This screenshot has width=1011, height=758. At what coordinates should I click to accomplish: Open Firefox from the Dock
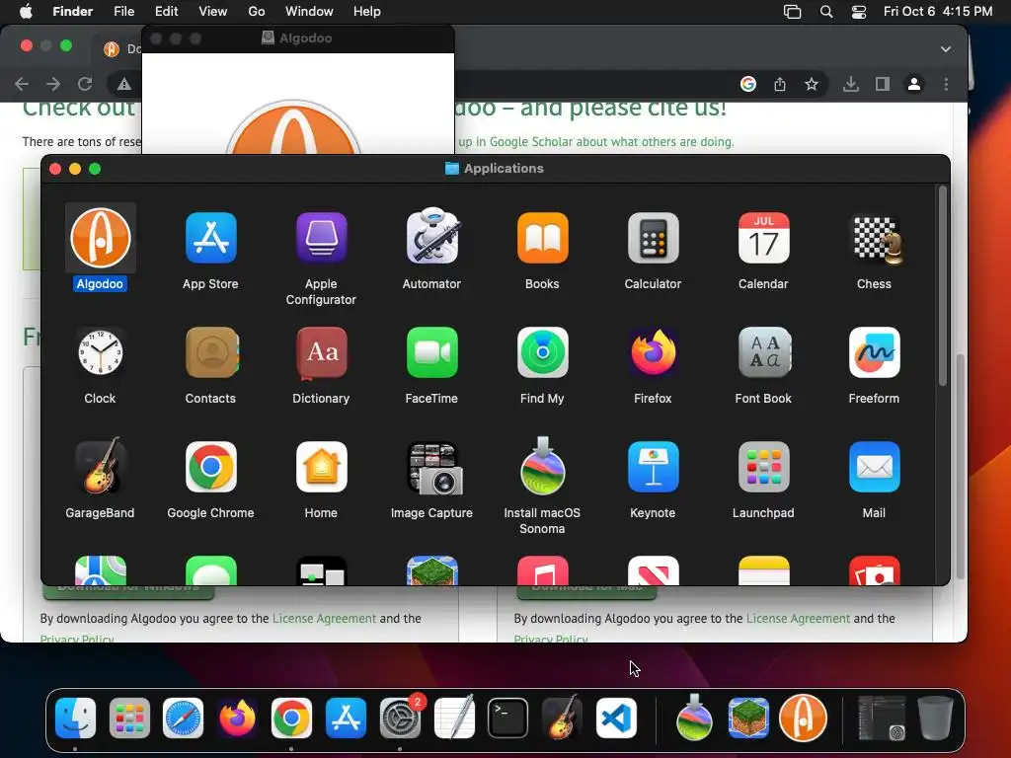(x=237, y=719)
